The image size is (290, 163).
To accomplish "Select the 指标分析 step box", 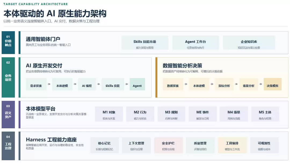I will click(224, 84).
